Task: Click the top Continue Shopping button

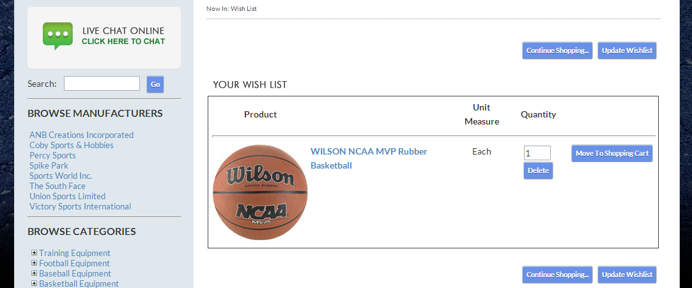Action: (557, 50)
